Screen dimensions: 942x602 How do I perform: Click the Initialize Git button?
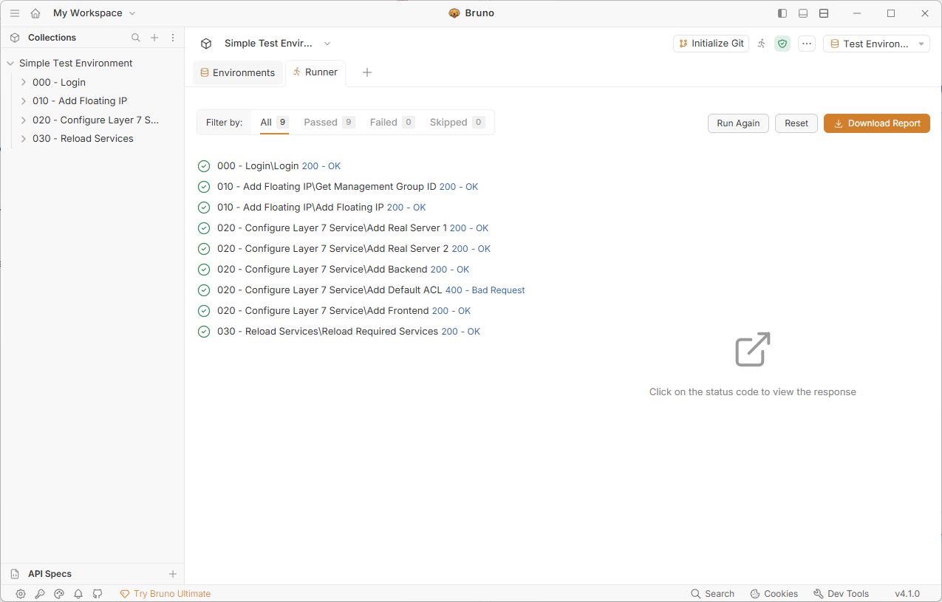[x=711, y=44]
